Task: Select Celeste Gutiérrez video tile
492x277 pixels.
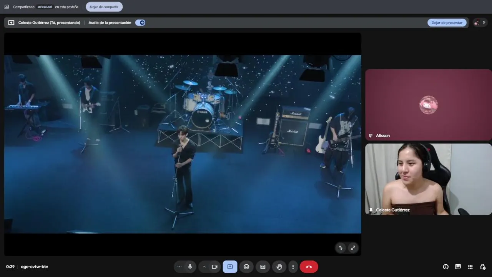Action: point(428,179)
